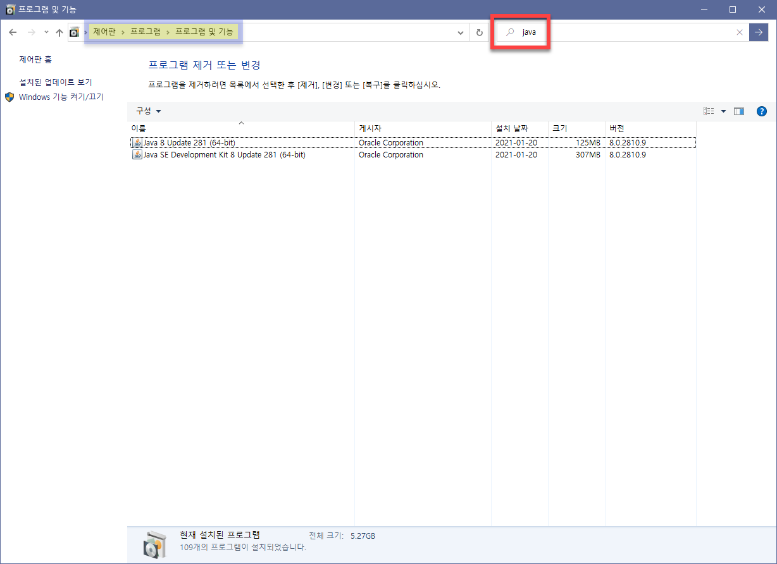Viewport: 777px width, 564px height.
Task: Open the recent locations dropdown chevron
Action: point(46,32)
